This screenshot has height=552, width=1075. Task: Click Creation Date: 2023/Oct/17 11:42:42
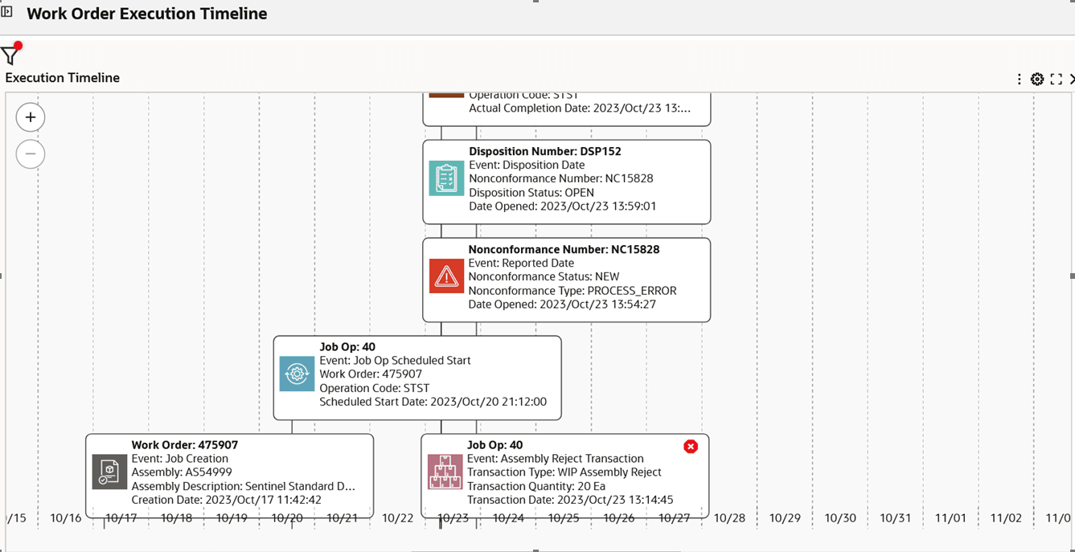pyautogui.click(x=227, y=500)
